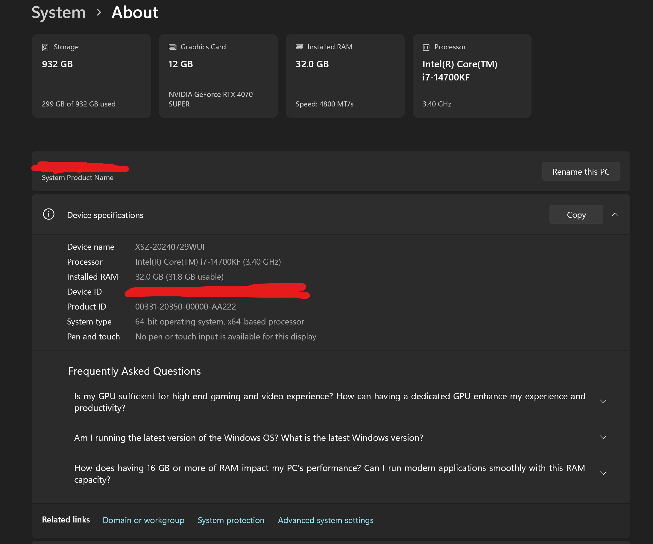The width and height of the screenshot is (653, 544).
Task: Copy the device specifications
Action: [x=576, y=215]
